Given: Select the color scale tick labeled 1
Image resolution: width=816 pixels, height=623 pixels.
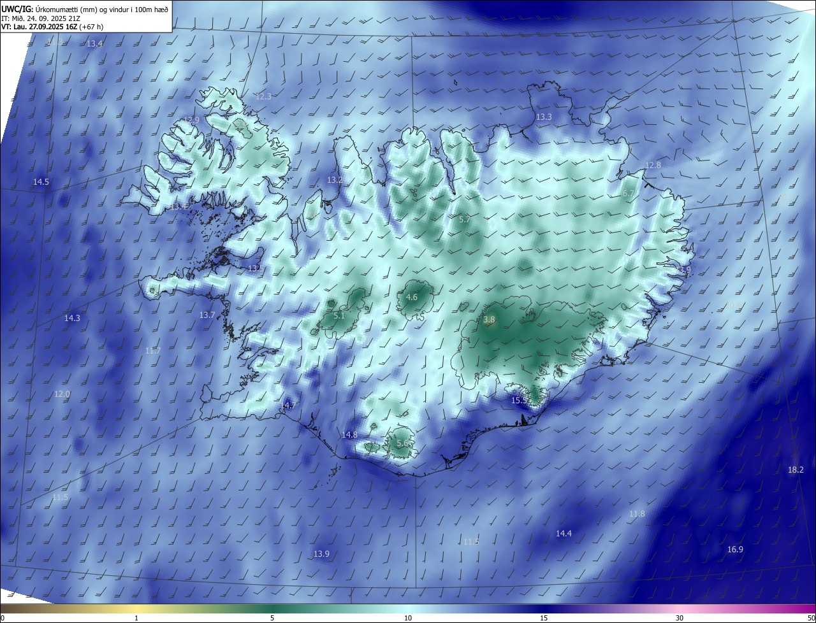Looking at the screenshot, I should 136,618.
